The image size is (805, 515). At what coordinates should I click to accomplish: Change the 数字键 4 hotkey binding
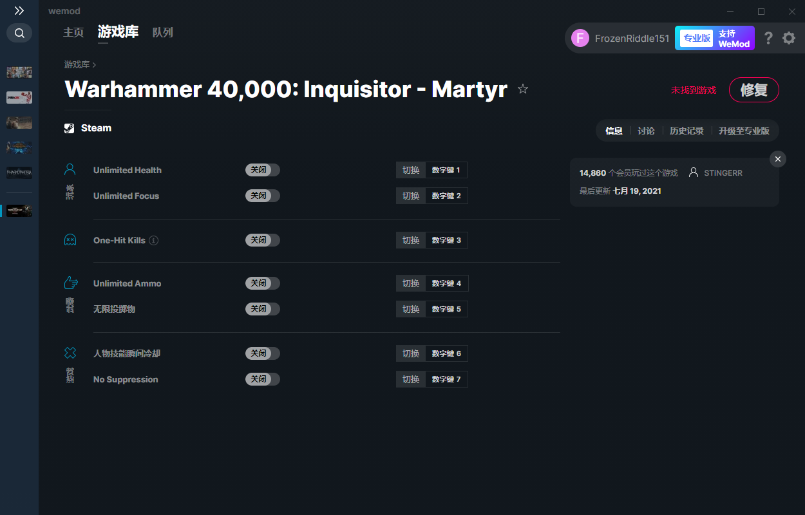coord(446,283)
